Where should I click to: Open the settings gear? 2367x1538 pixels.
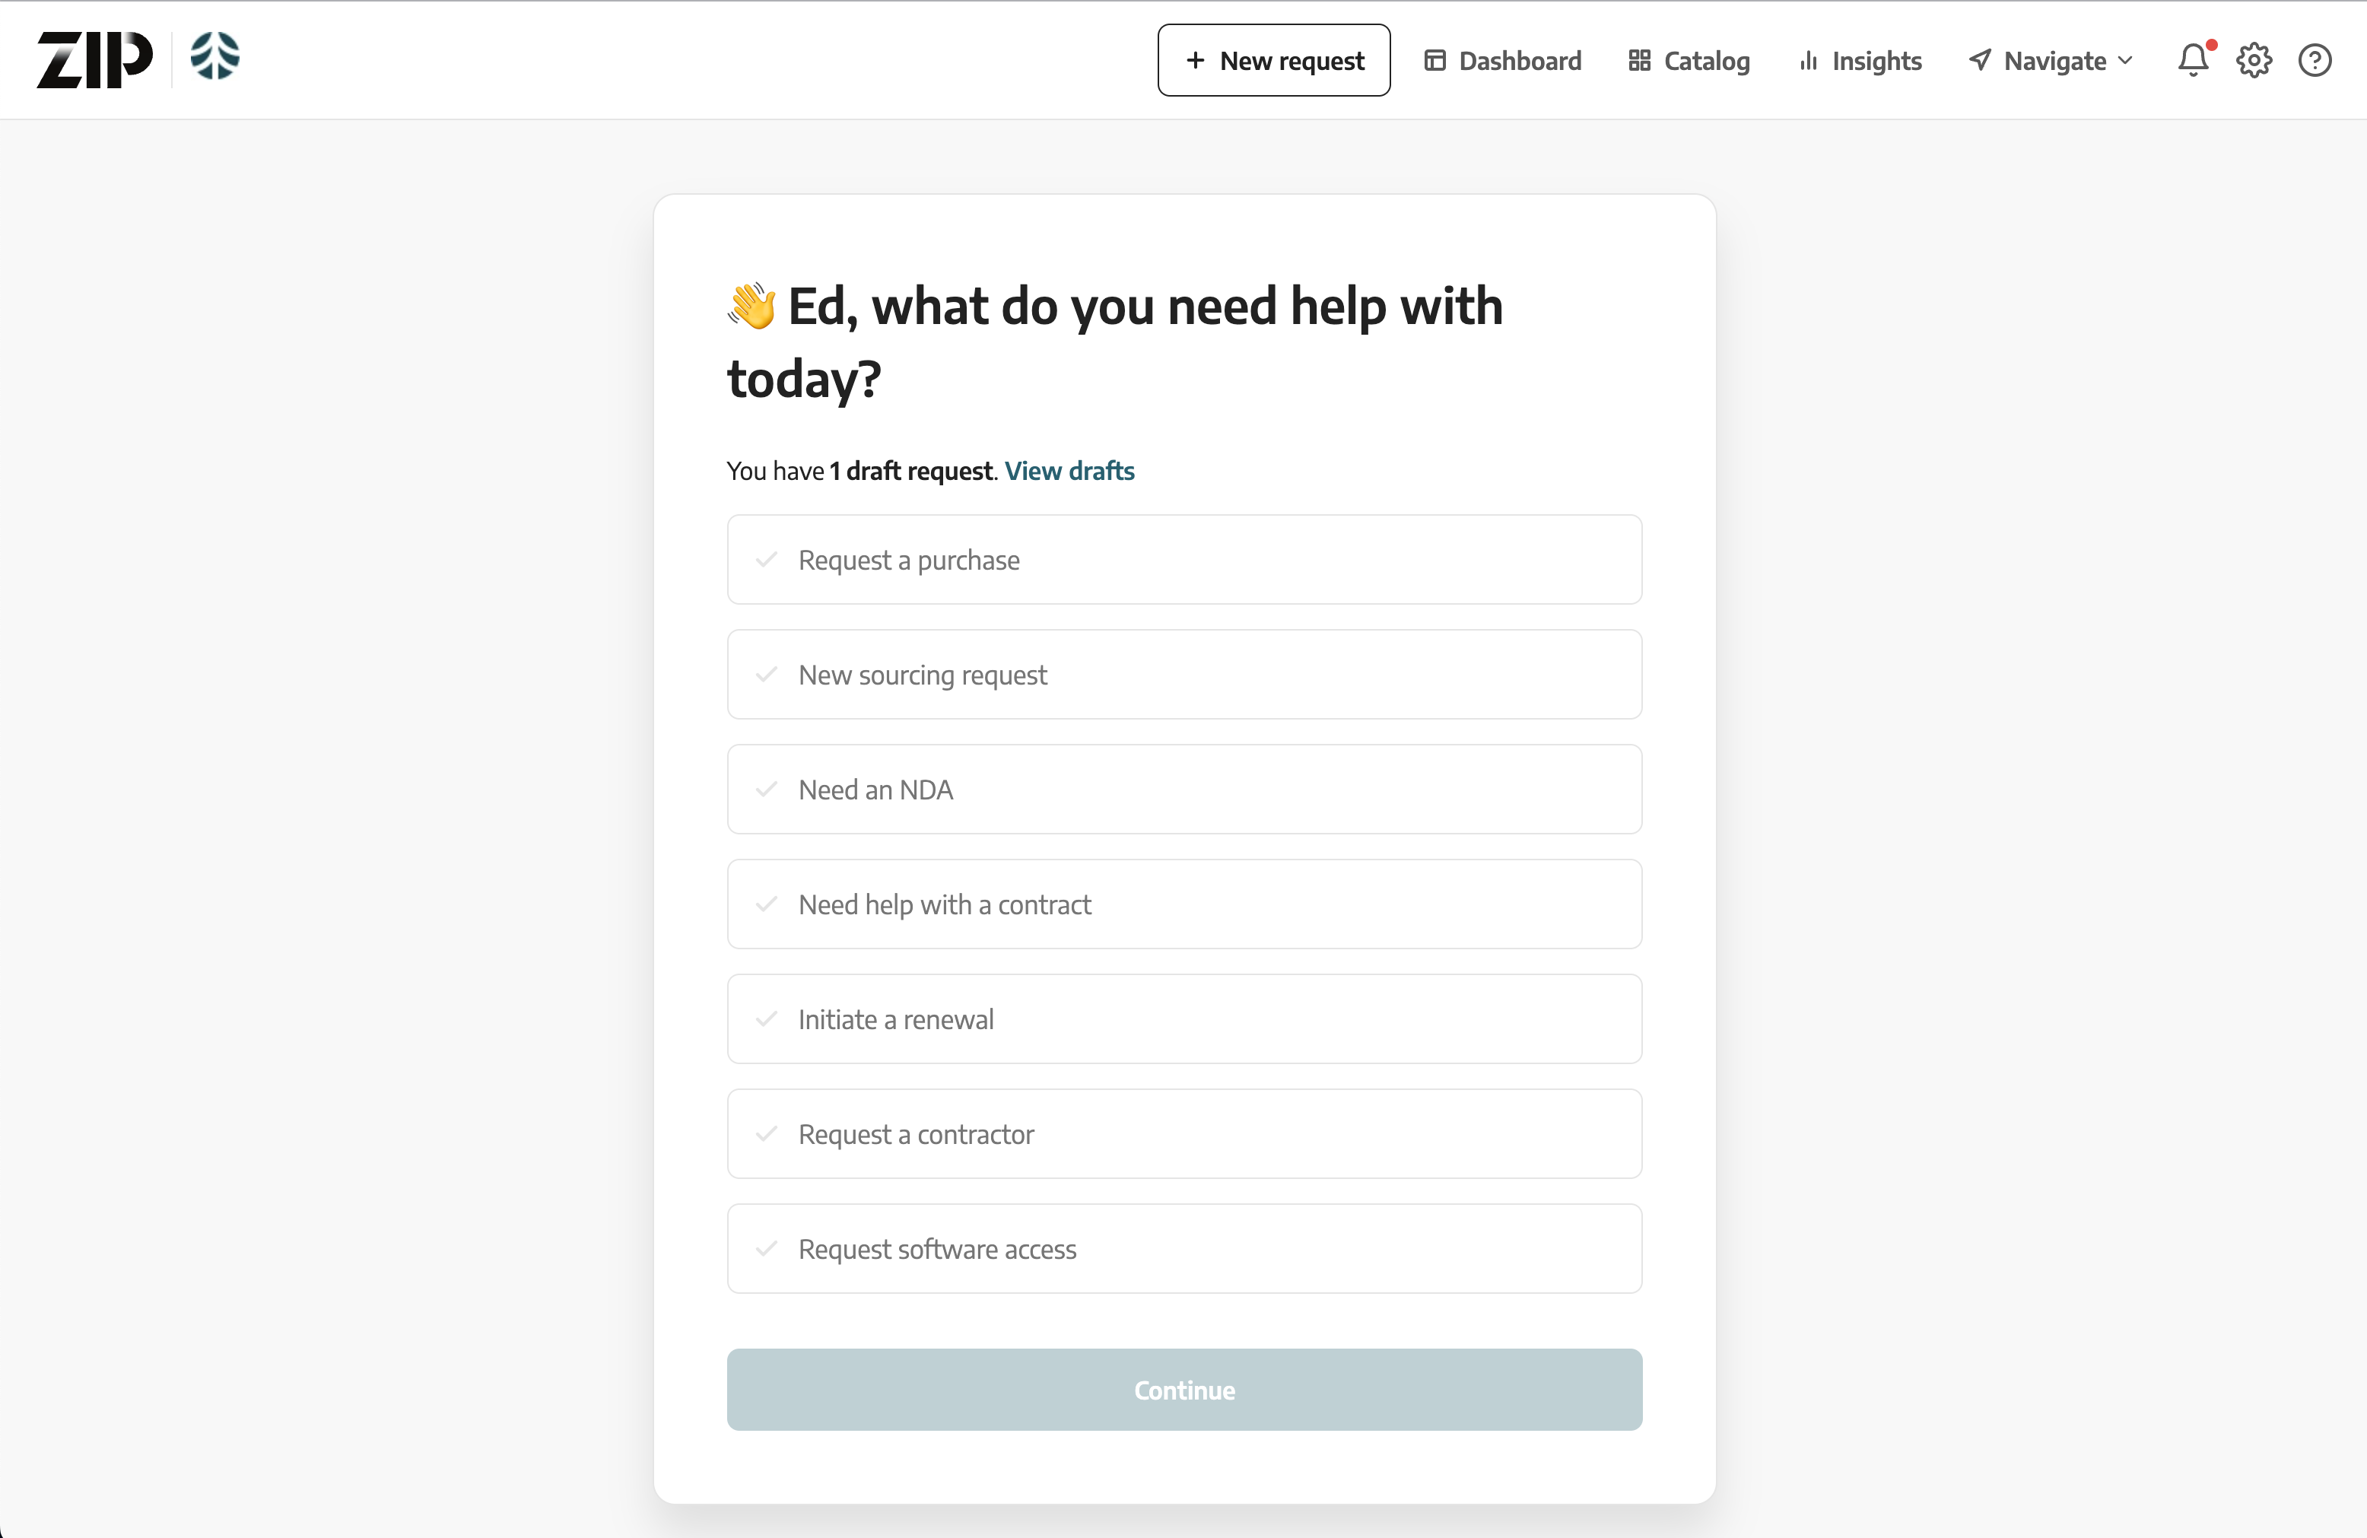2254,61
